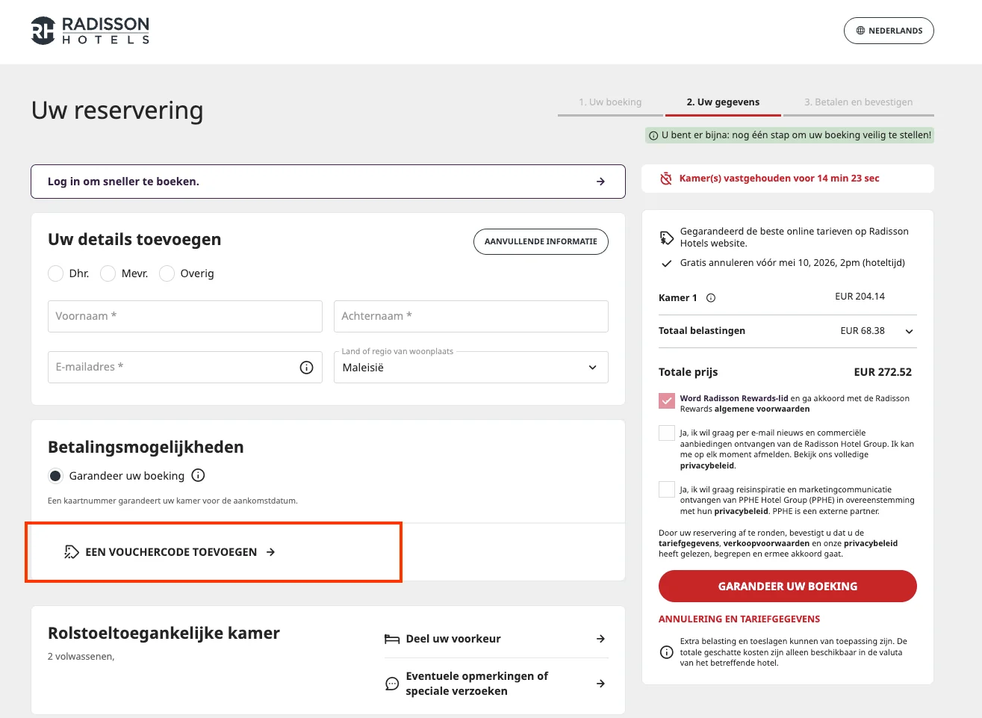982x718 pixels.
Task: Open Radisson Rewards algemene voorwaarden link
Action: [762, 409]
